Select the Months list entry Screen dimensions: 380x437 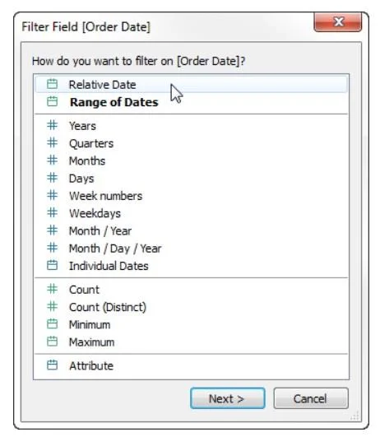(191, 160)
